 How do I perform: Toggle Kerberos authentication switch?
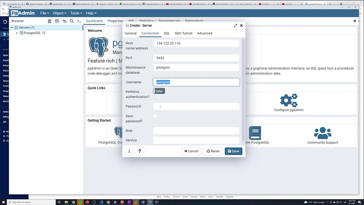159,91
